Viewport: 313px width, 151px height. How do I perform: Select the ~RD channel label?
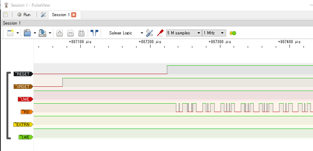(x=27, y=112)
